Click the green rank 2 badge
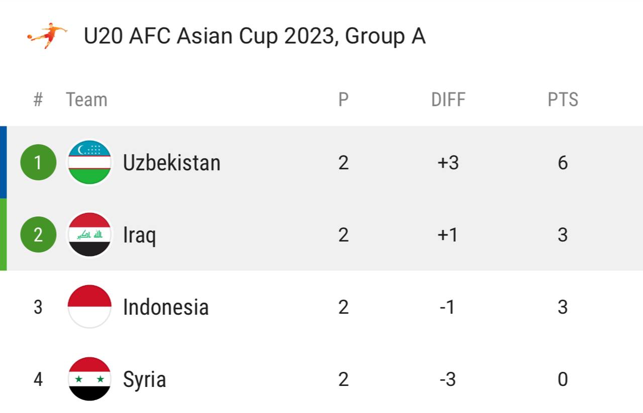 38,234
